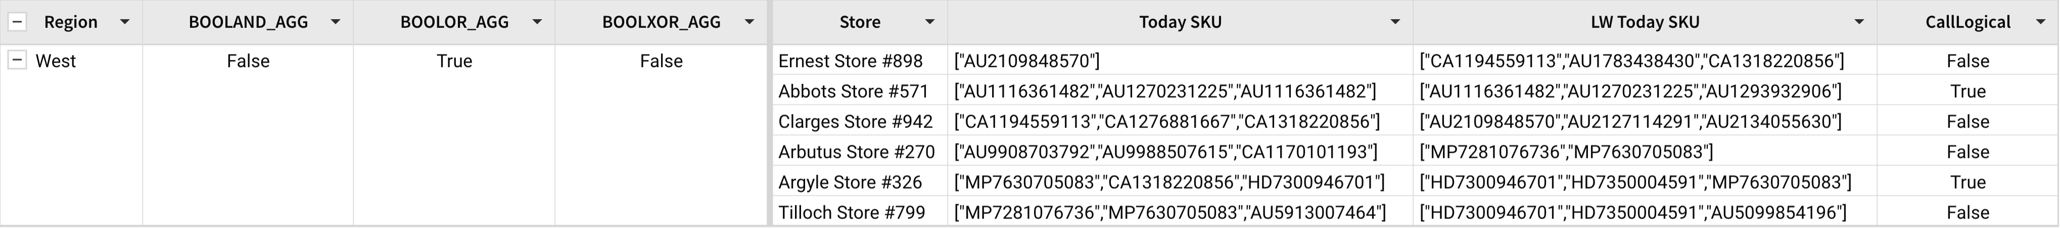Open the Today SKU column dropdown arrow
The image size is (2060, 228).
[x=1395, y=22]
